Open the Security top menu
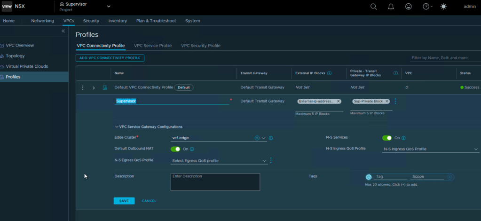Screen dimensions: 481x221 pos(91,21)
